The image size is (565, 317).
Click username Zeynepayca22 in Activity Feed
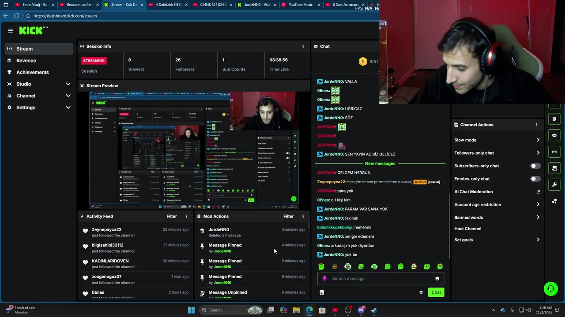click(x=106, y=230)
